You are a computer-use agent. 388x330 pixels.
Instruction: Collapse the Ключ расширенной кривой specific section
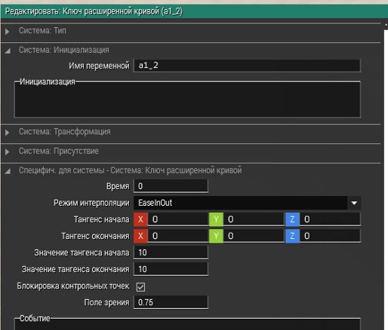[x=8, y=171]
